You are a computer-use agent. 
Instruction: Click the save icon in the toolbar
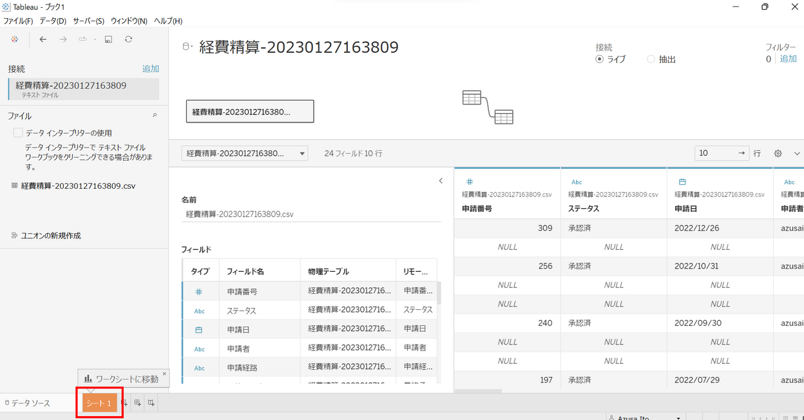click(x=108, y=39)
